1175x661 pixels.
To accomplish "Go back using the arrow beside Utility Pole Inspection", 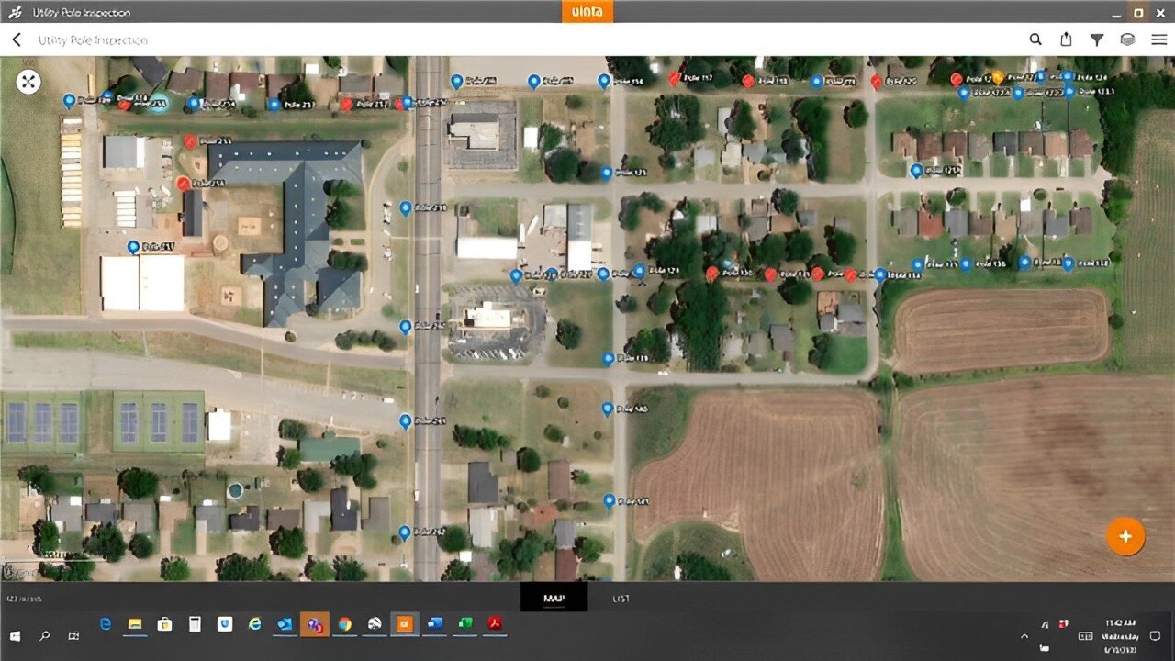I will (17, 39).
